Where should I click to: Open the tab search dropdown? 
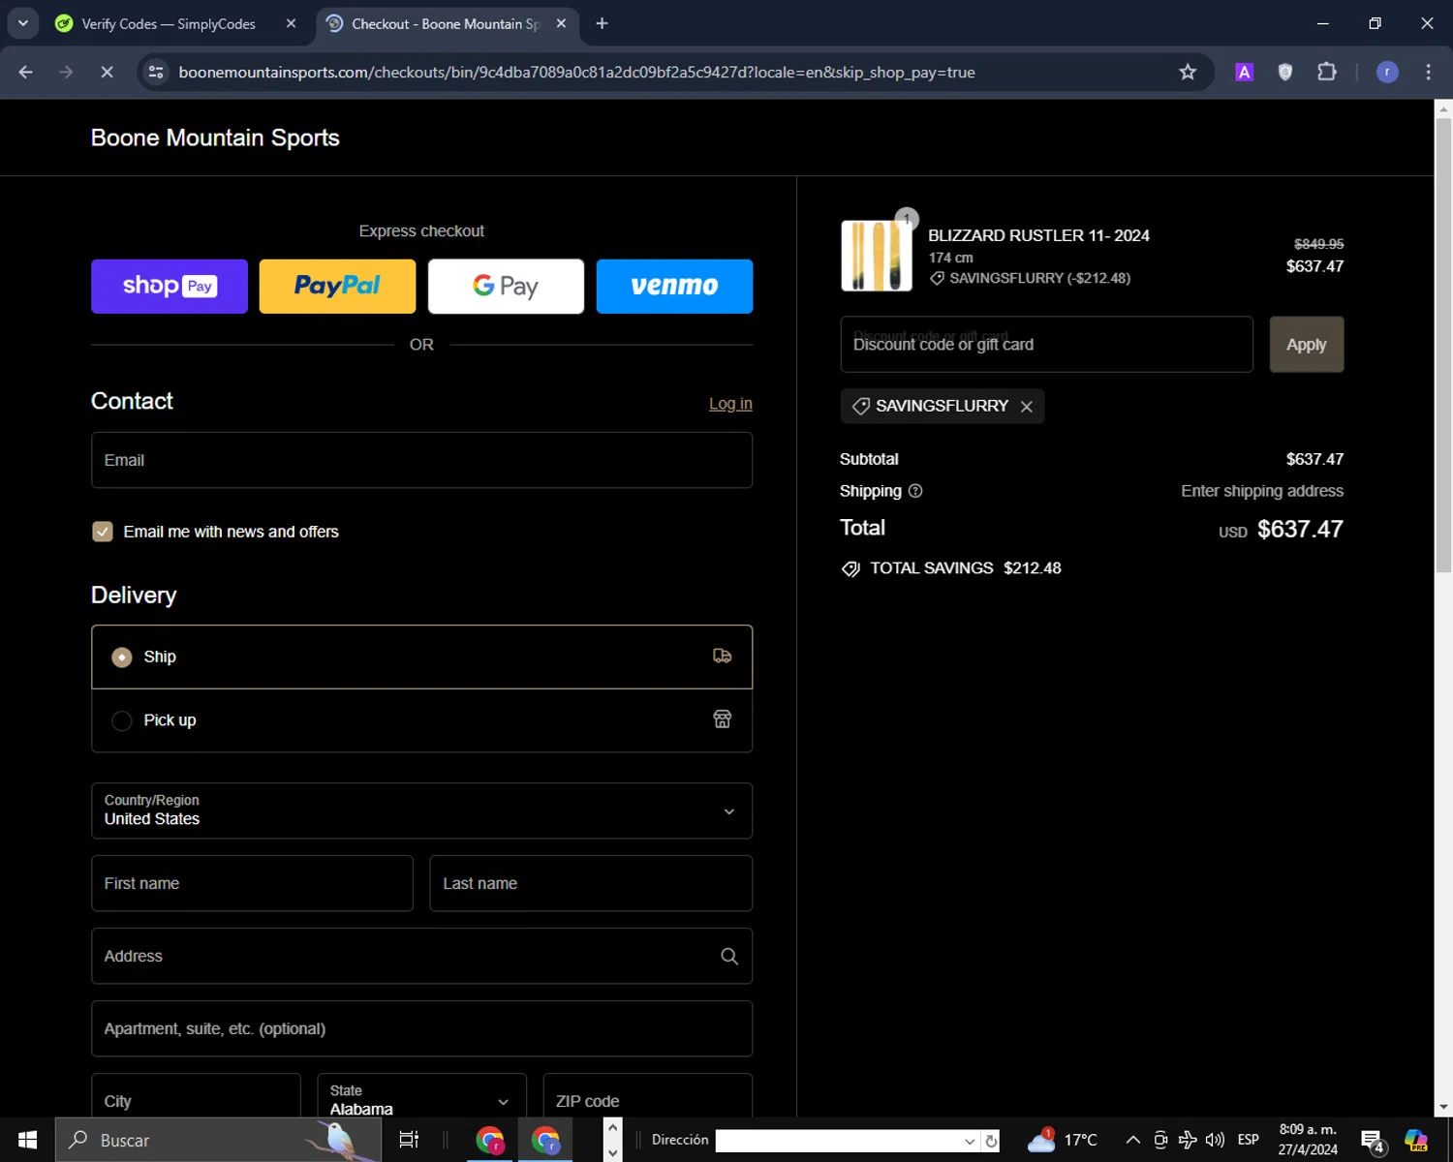(22, 23)
